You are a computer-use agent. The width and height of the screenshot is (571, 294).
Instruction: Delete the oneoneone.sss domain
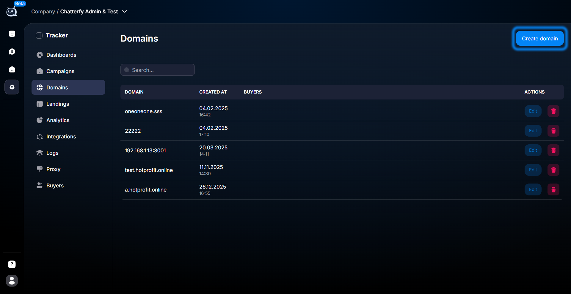(553, 111)
